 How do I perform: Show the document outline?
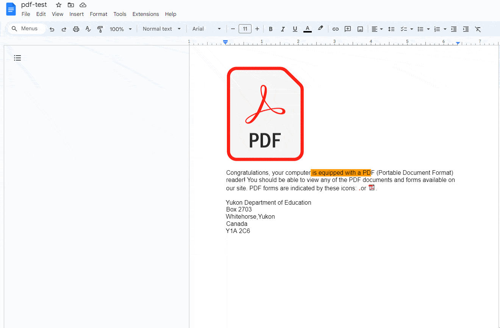click(17, 58)
